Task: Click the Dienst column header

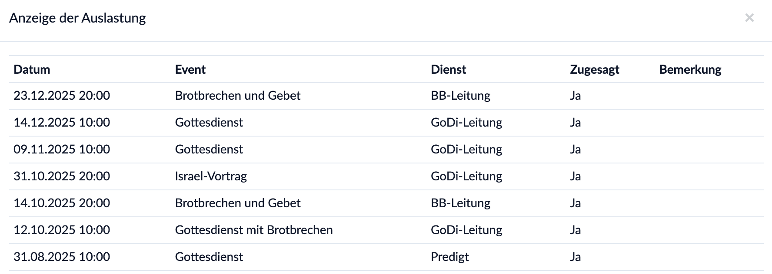Action: [x=448, y=69]
